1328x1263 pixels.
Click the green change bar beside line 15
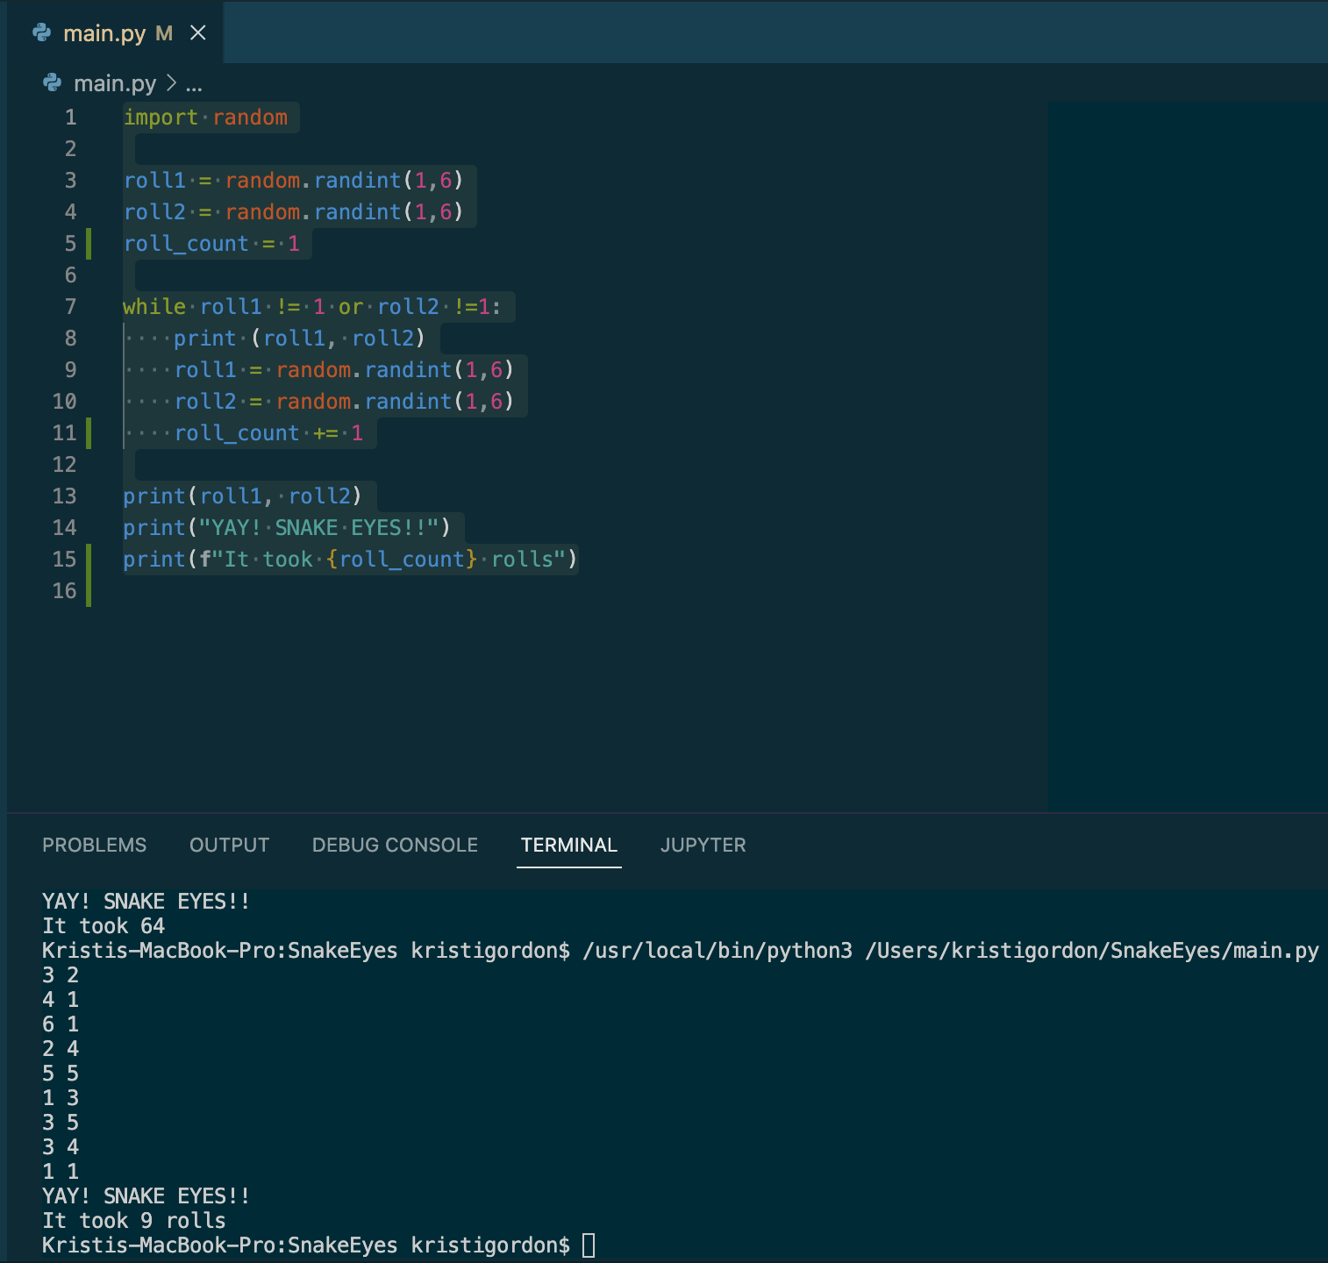click(x=89, y=559)
